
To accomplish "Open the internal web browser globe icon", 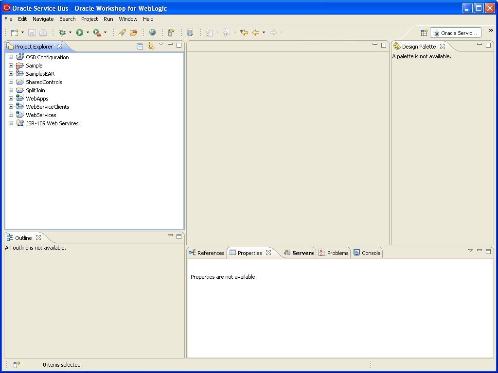I will tap(153, 32).
